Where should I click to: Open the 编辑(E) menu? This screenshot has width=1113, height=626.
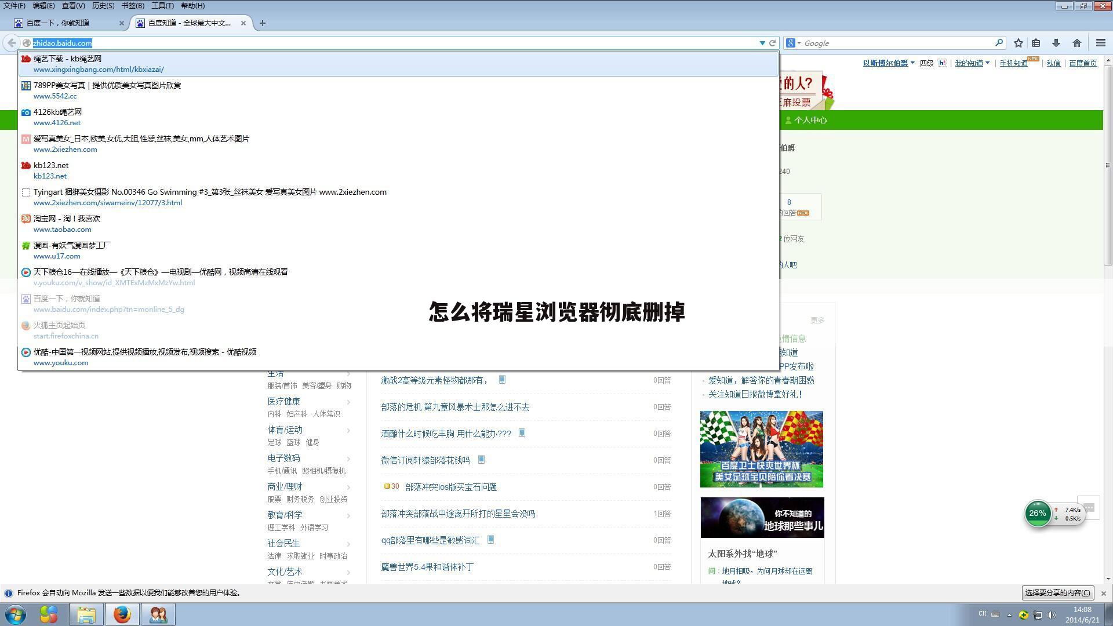[43, 6]
